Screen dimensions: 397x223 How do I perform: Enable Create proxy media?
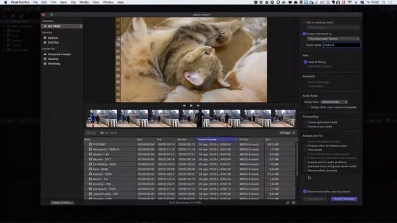305,126
